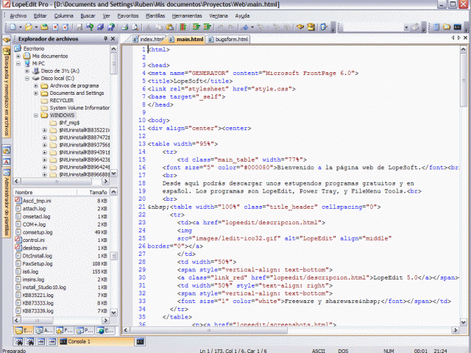The image size is (471, 353).
Task: Click the red X close-file toolbar icon
Action: point(55,27)
